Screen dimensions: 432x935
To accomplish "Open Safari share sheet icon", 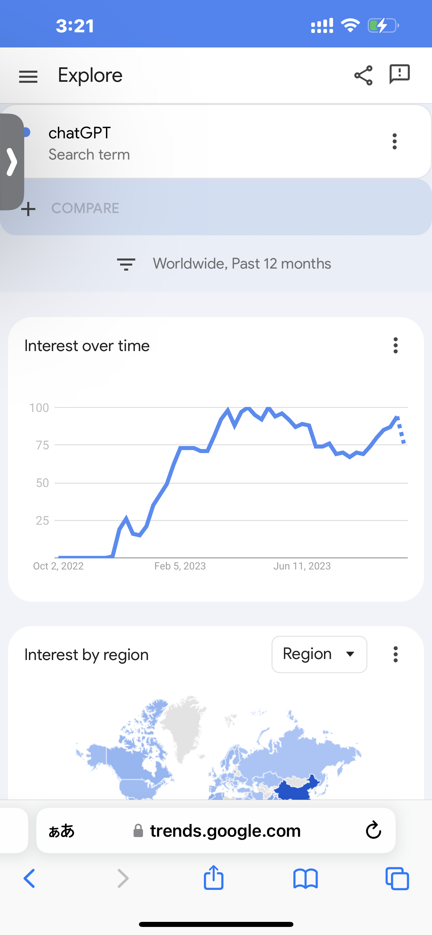I will coord(213,878).
